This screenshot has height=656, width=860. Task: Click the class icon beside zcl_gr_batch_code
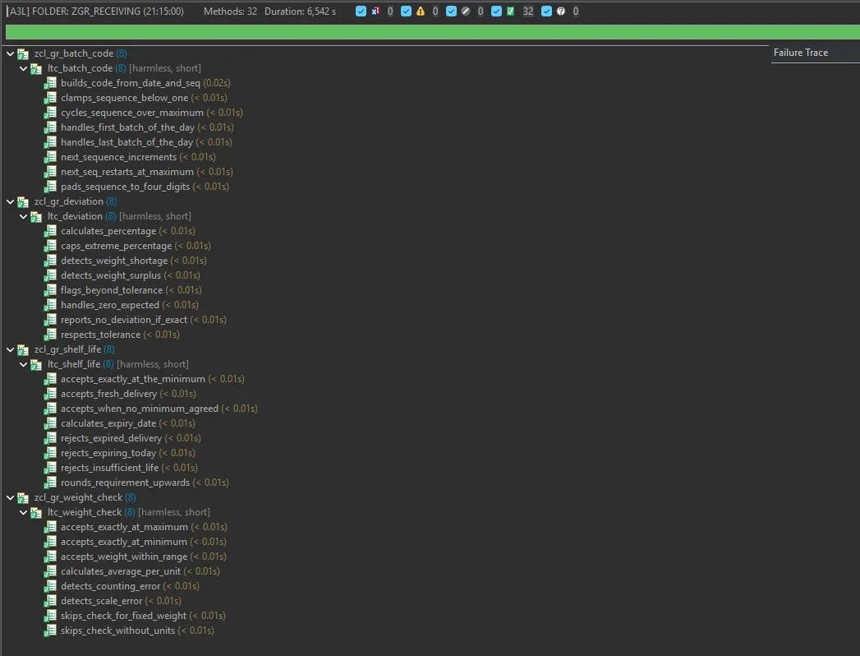[23, 53]
